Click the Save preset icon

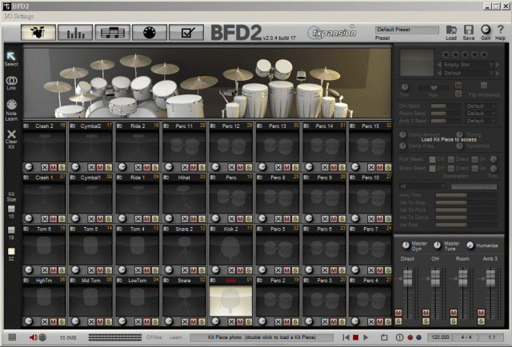[x=468, y=30]
